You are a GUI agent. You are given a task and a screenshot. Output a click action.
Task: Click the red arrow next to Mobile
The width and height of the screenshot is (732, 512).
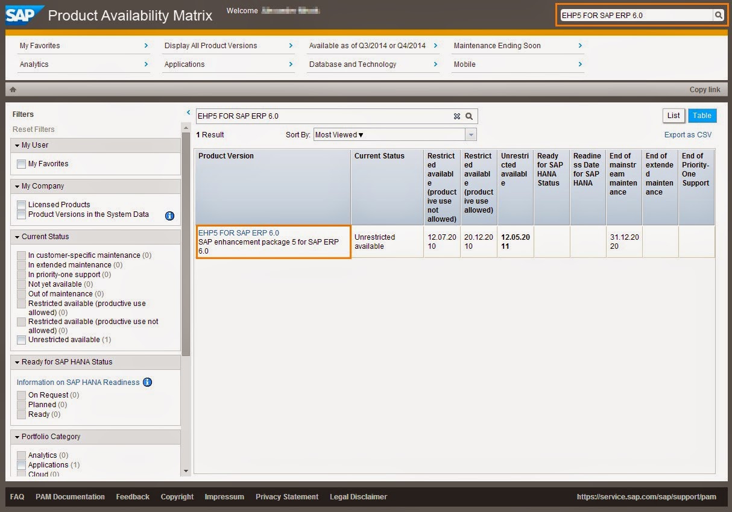pyautogui.click(x=579, y=64)
